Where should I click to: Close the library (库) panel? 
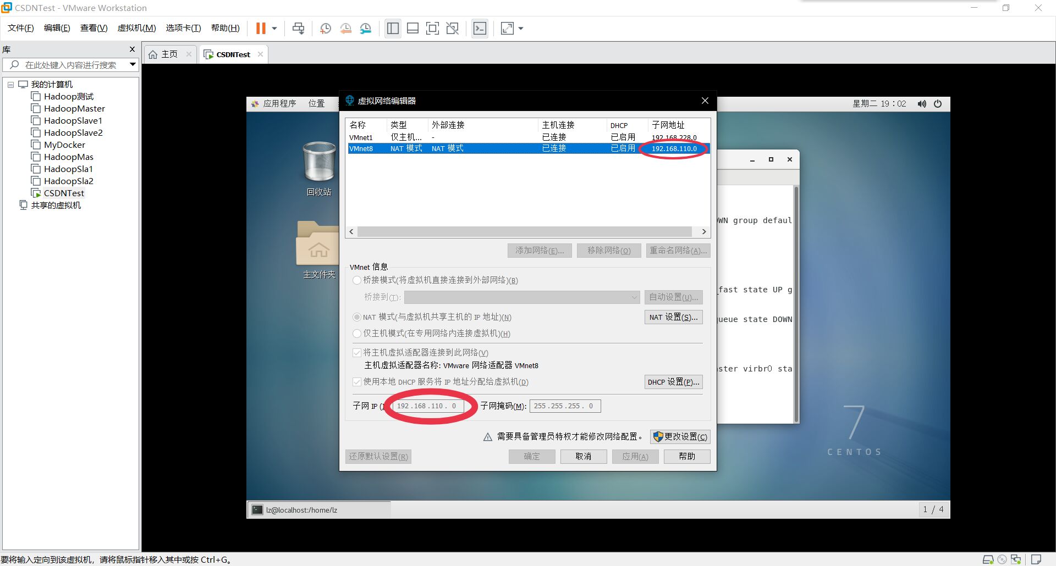point(132,49)
